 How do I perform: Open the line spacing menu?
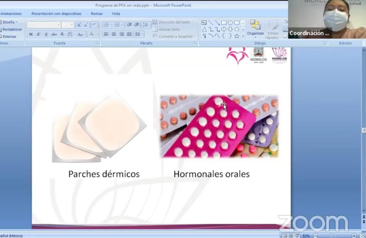click(x=146, y=25)
